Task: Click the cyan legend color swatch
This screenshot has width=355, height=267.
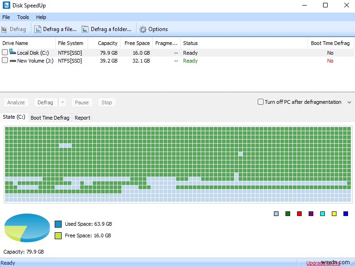Action: coord(323,214)
